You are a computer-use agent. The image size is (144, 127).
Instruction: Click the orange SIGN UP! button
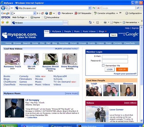(122, 69)
